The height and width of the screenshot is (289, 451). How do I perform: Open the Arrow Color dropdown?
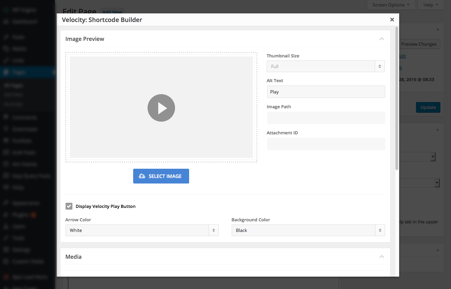pyautogui.click(x=142, y=230)
